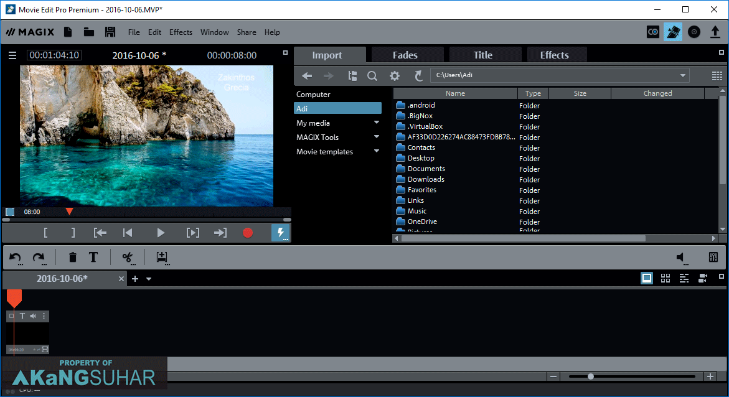Open browser options gear icon
The width and height of the screenshot is (729, 397).
[x=395, y=76]
